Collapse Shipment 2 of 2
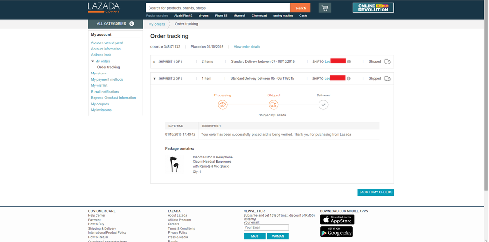 point(154,79)
